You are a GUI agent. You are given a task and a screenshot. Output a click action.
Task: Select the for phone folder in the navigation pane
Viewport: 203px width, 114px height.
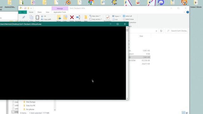click(29, 109)
